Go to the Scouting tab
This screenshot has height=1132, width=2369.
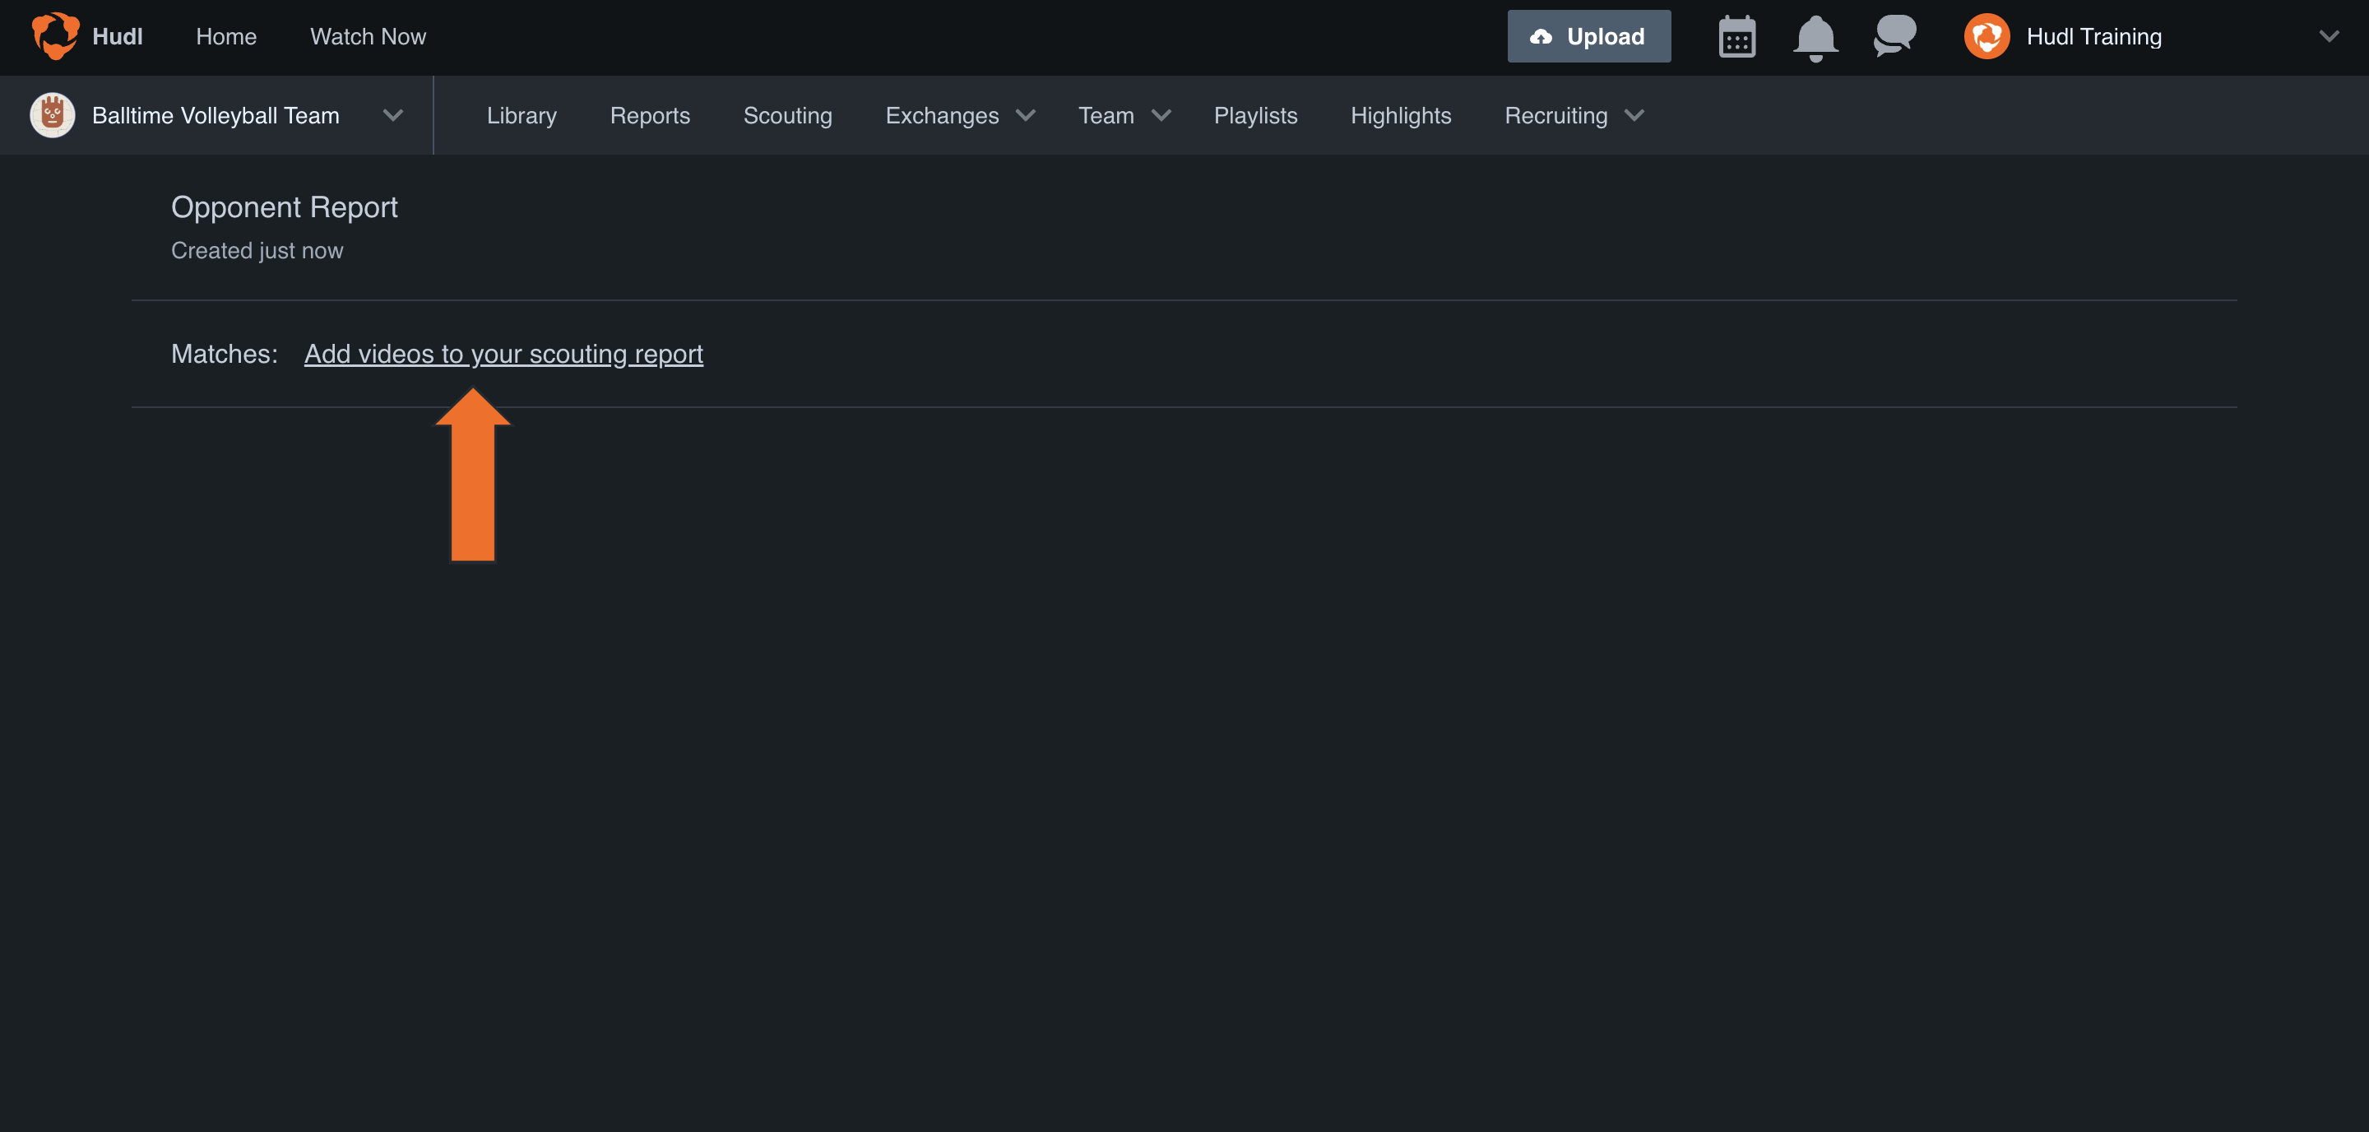tap(787, 115)
